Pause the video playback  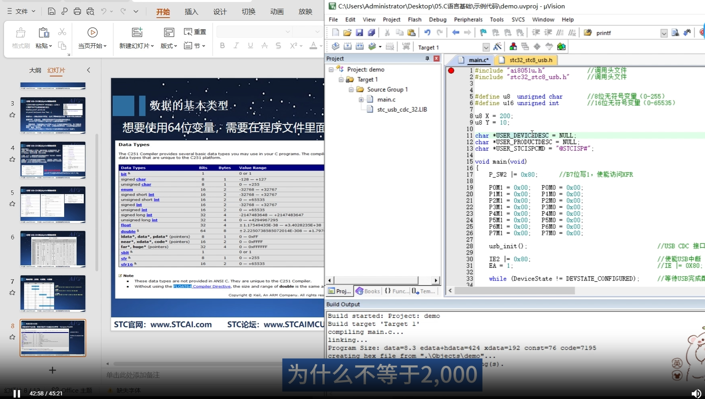tap(16, 394)
